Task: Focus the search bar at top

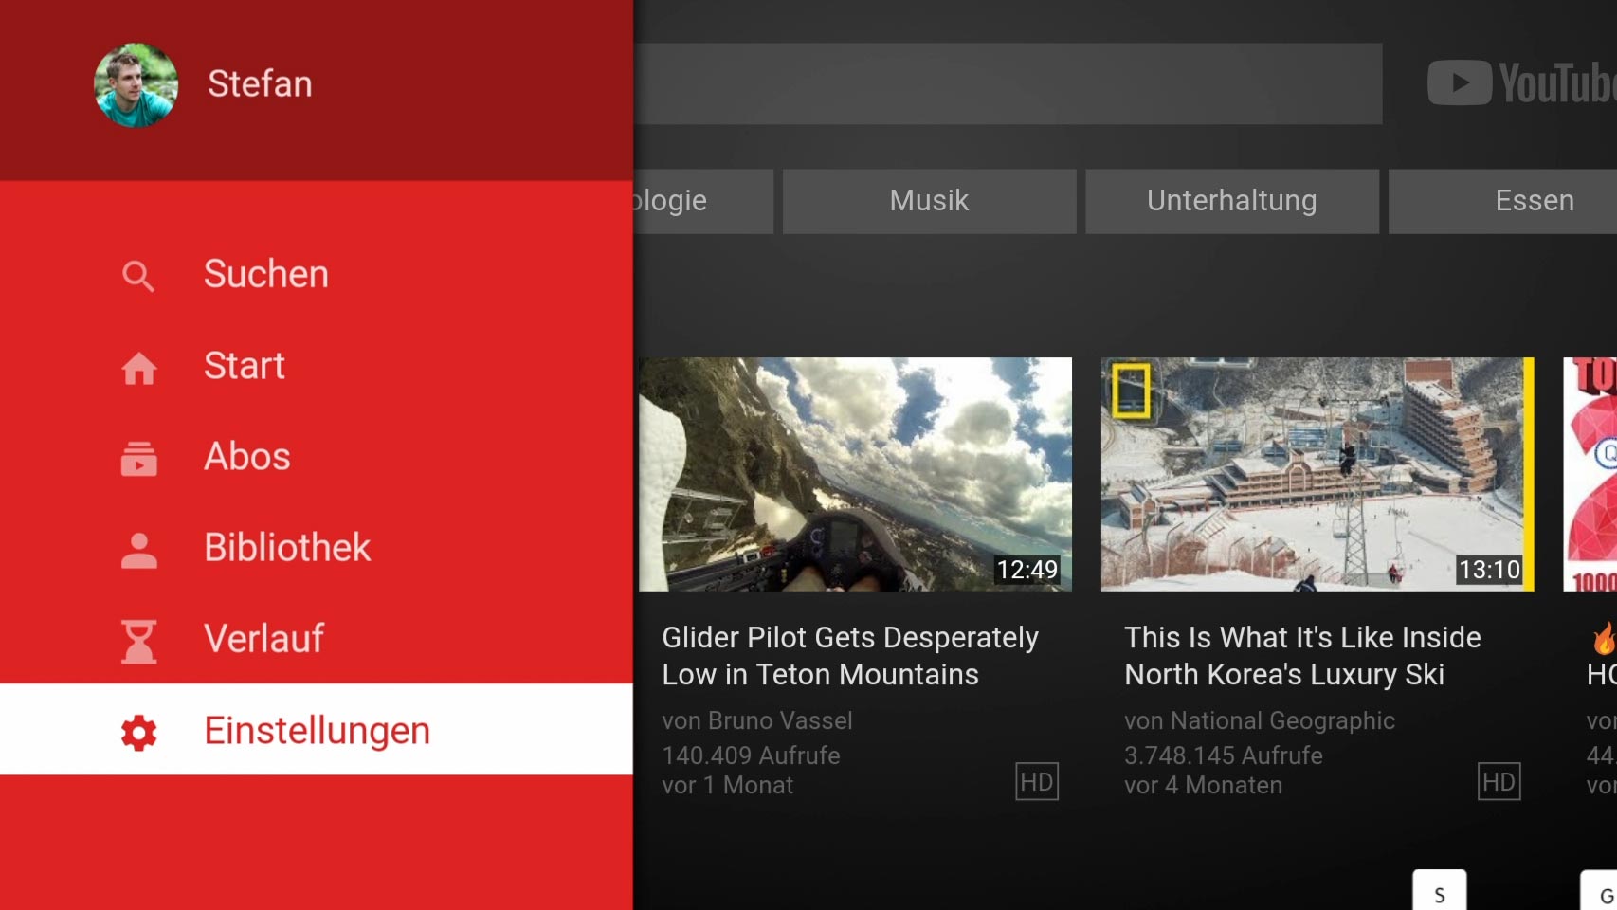Action: coord(1008,83)
